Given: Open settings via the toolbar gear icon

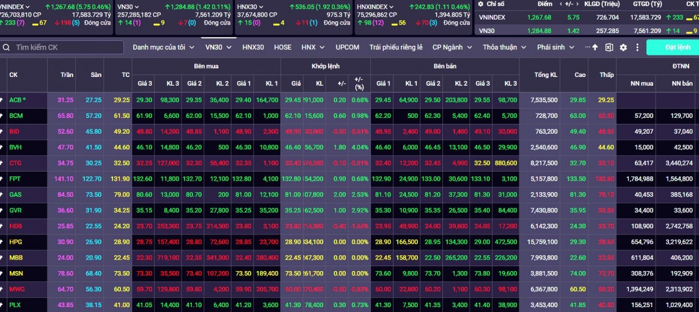Looking at the screenshot, I should pyautogui.click(x=623, y=48).
